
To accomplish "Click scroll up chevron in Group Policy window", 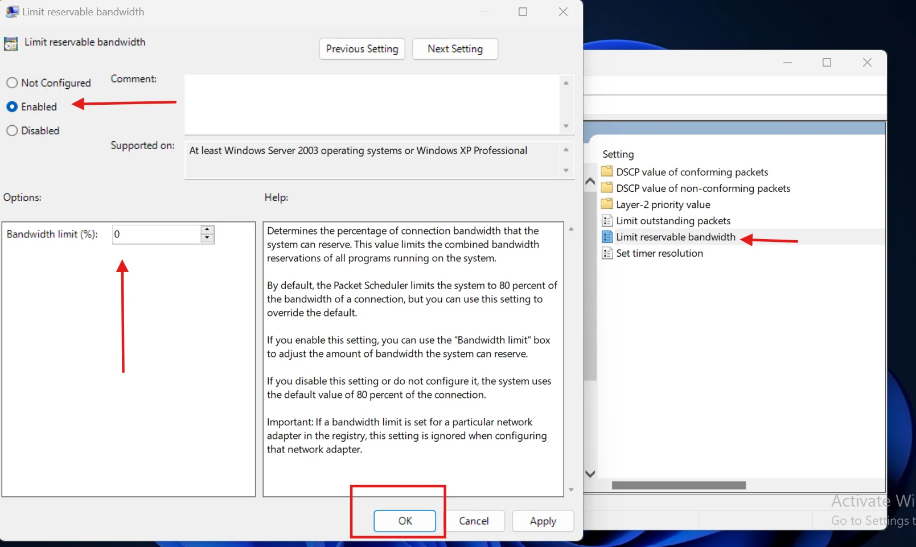I will (x=590, y=182).
